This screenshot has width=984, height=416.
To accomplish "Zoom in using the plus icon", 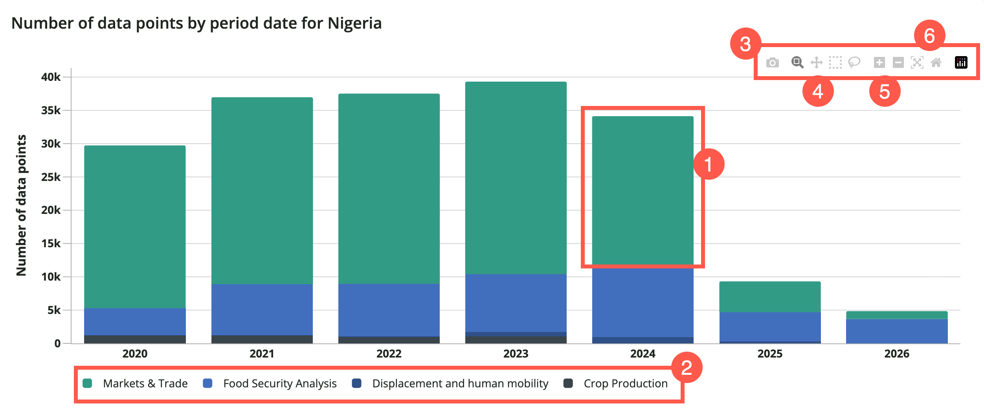I will [x=880, y=62].
